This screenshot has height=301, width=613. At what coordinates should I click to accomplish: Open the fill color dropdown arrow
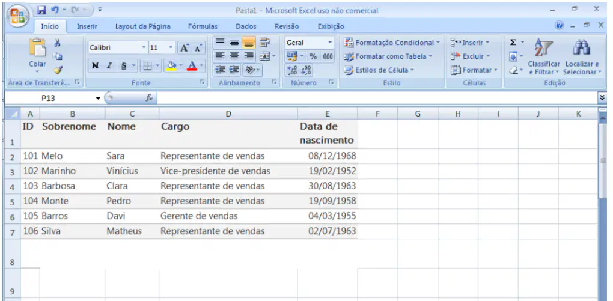(181, 65)
